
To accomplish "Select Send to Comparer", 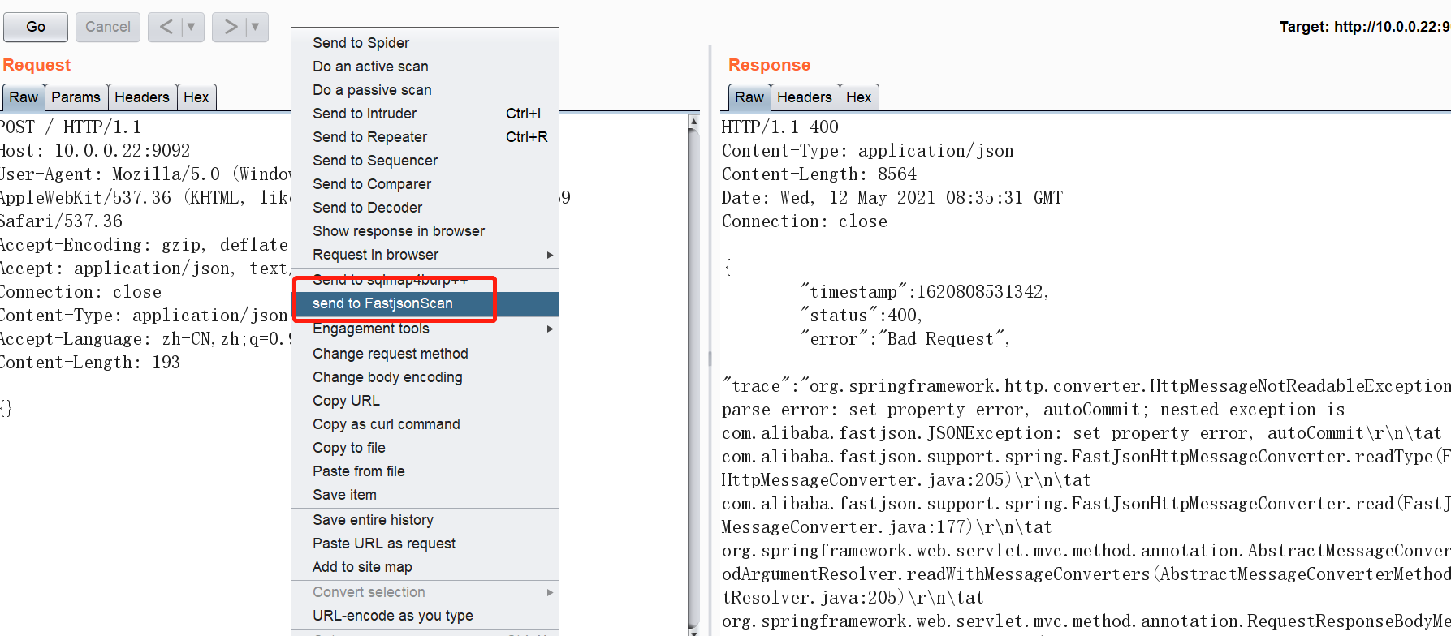I will click(425, 184).
